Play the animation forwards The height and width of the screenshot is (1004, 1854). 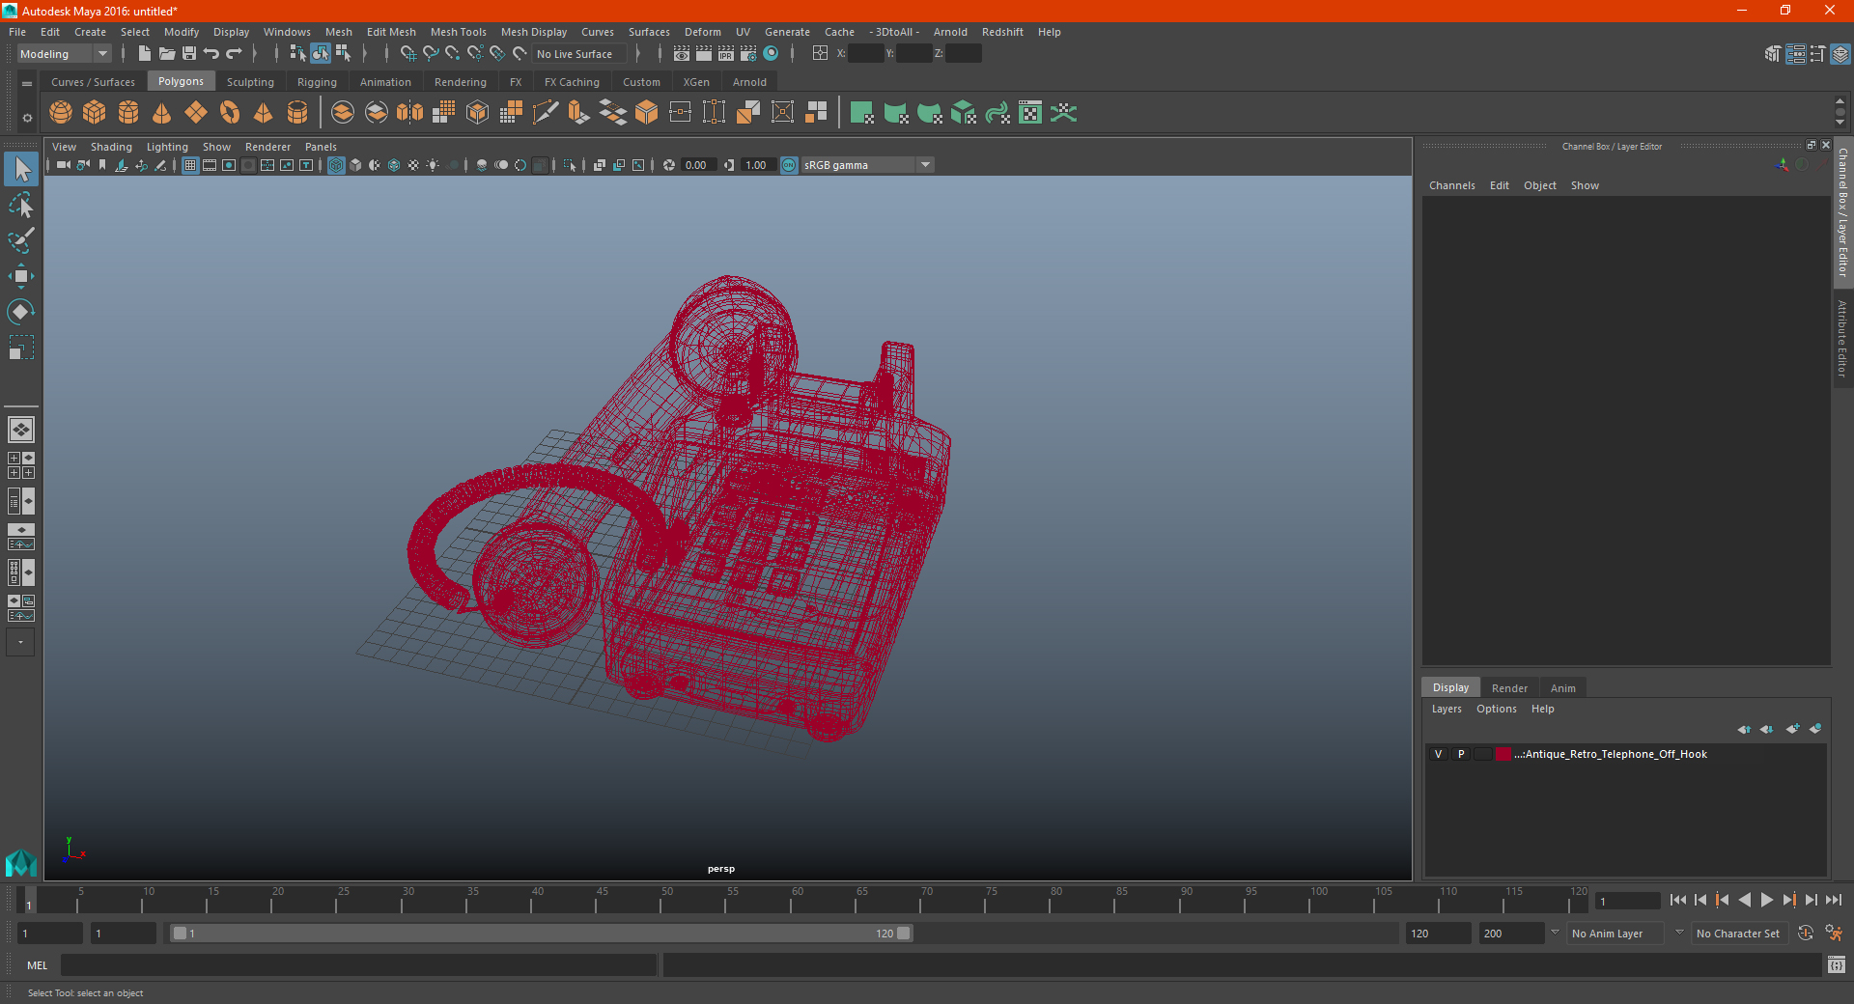tap(1766, 900)
